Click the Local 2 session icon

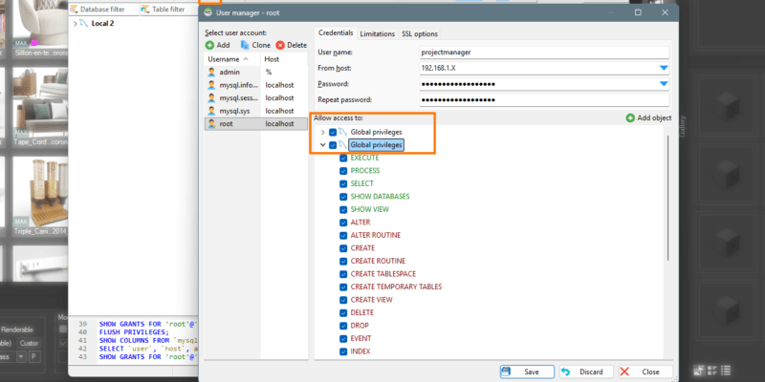[x=84, y=23]
